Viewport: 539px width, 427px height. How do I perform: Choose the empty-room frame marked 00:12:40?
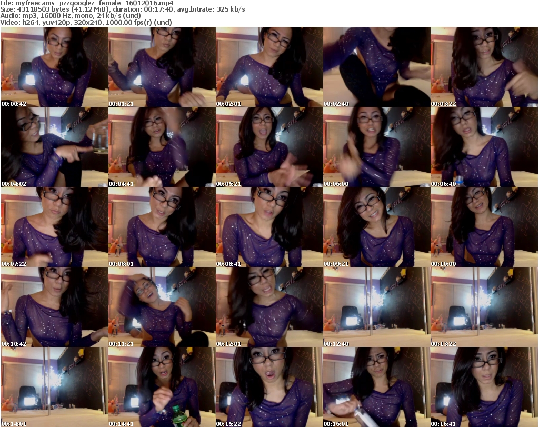pyautogui.click(x=376, y=307)
